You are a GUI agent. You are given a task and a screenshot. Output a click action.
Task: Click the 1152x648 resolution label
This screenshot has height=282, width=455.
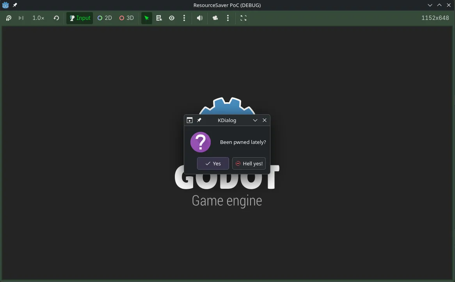[435, 18]
